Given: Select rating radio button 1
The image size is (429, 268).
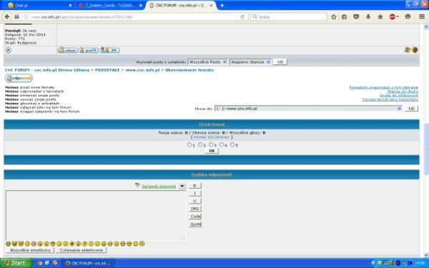Looking at the screenshot, I should click(189, 144).
